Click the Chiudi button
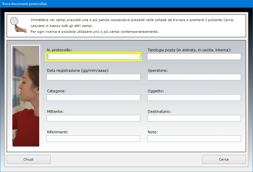Image resolution: width=253 pixels, height=172 pixels. (x=29, y=159)
